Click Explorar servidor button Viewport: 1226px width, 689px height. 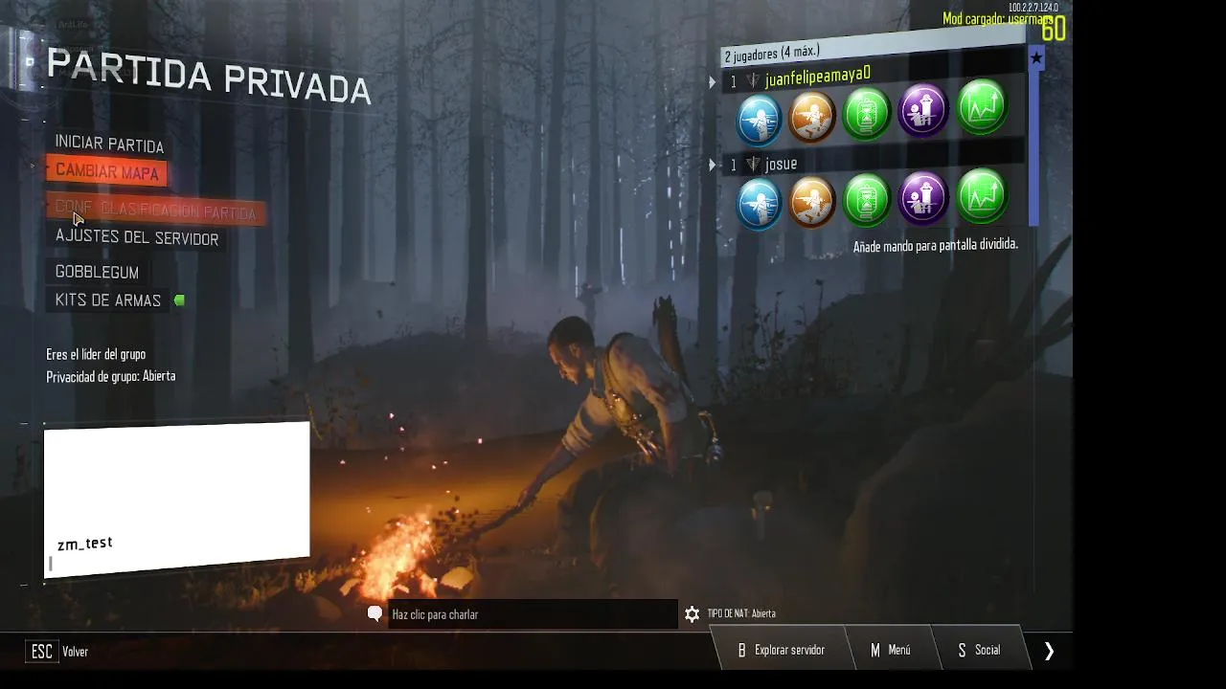tap(781, 650)
